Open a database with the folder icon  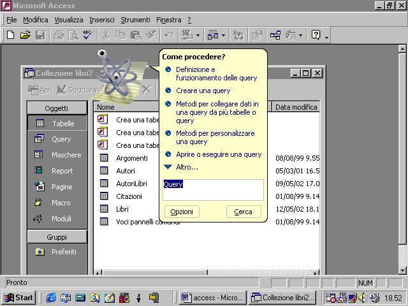click(x=25, y=35)
